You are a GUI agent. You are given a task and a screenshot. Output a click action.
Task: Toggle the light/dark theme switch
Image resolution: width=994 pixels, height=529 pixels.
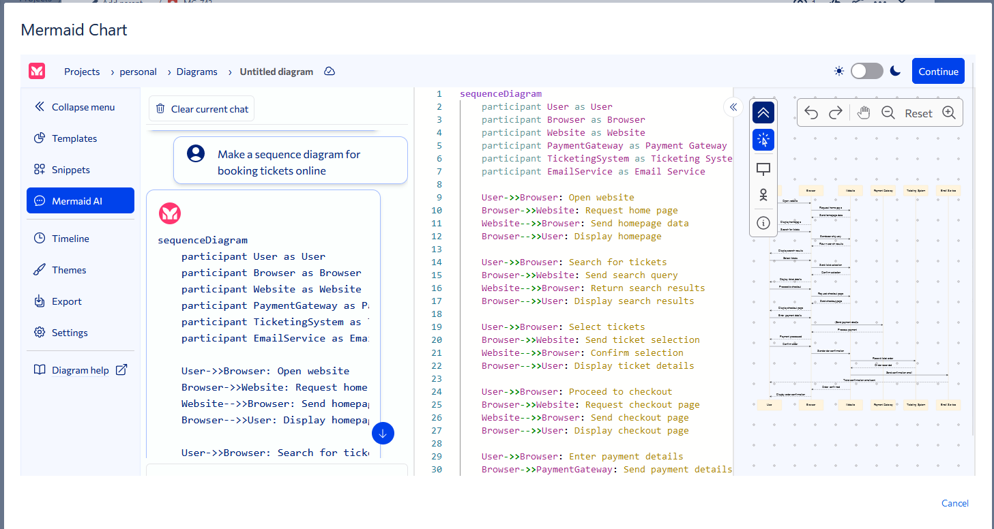point(866,71)
